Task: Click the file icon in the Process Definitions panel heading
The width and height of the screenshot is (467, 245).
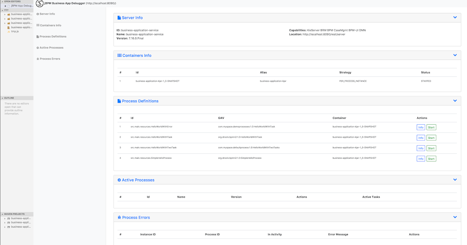Action: click(119, 101)
